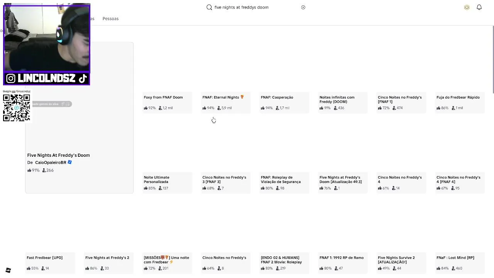Select FNAF: Eternal Nights game
Viewport: 494px width, 278px height.
tap(221, 97)
